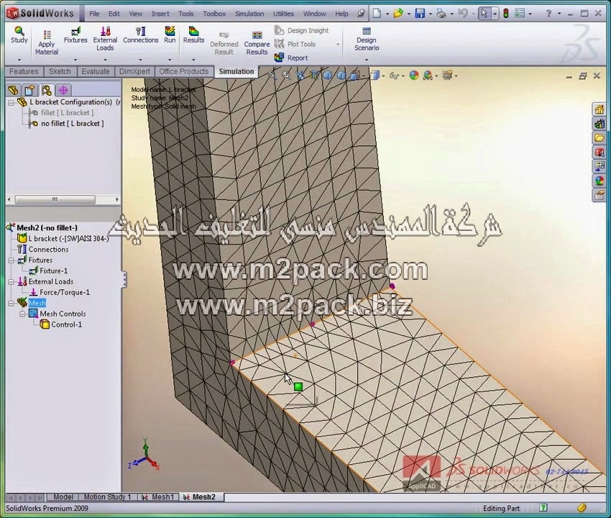
Task: Open FeatureManager design tree tab
Action: pos(13,90)
